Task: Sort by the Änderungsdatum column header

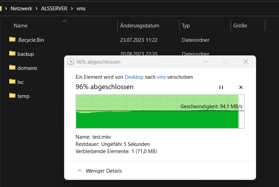Action: [139, 26]
